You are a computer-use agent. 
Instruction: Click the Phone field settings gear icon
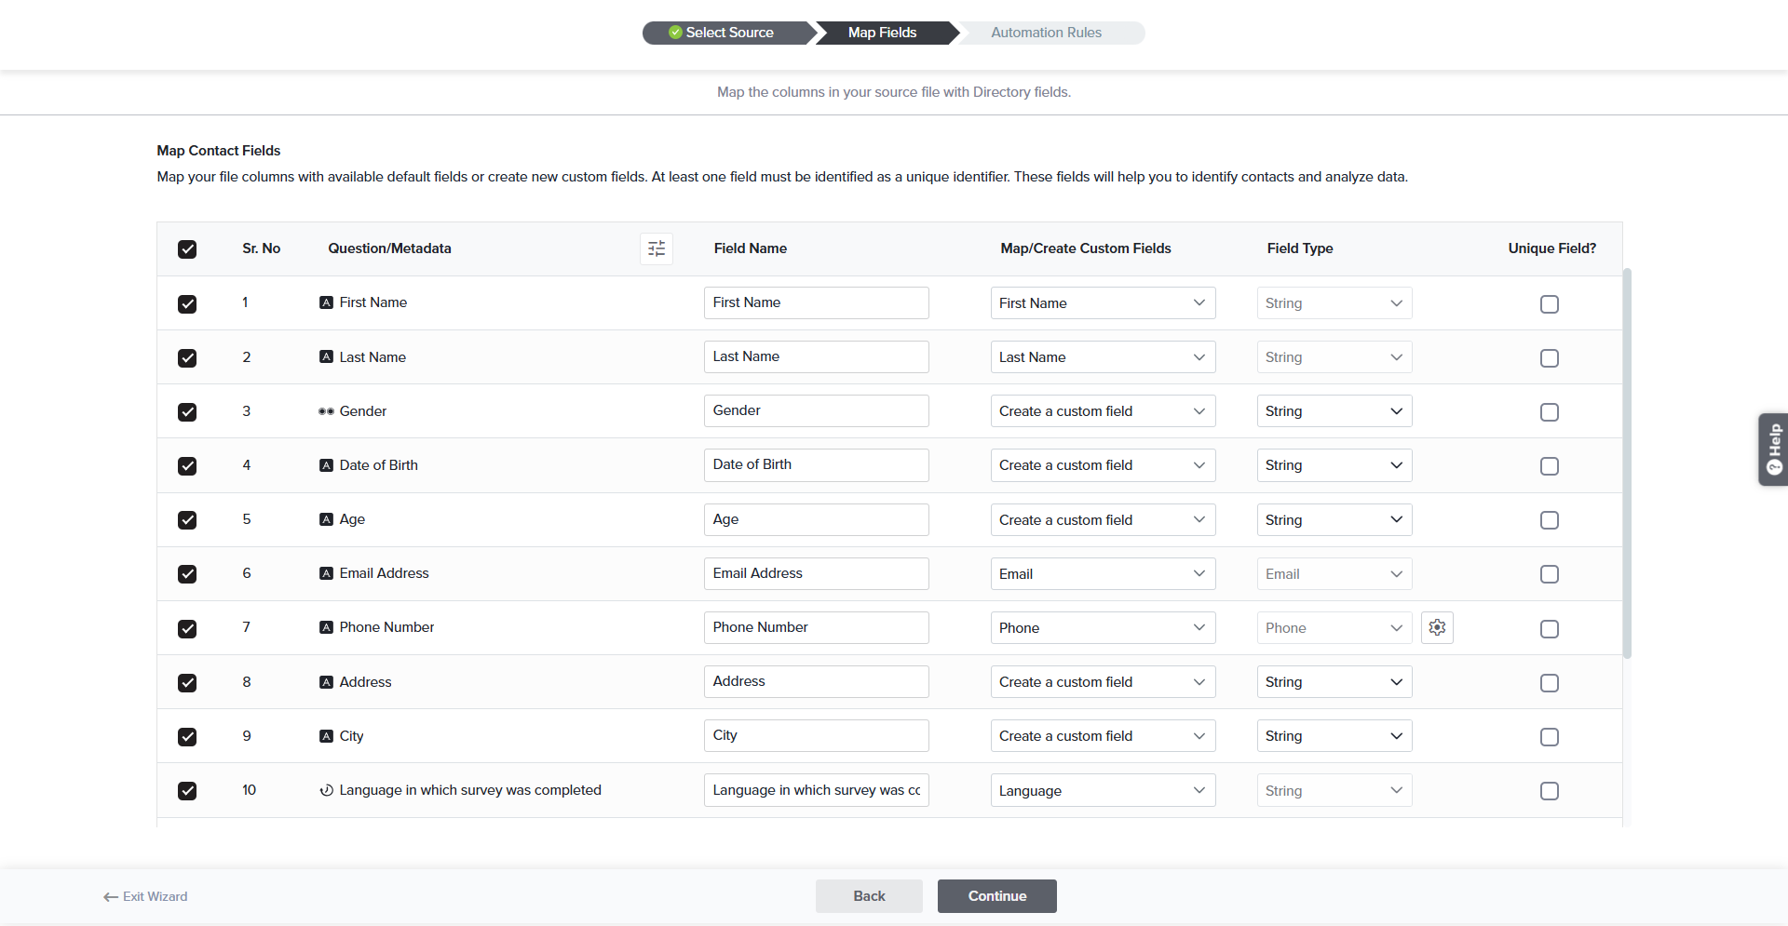[x=1437, y=628]
